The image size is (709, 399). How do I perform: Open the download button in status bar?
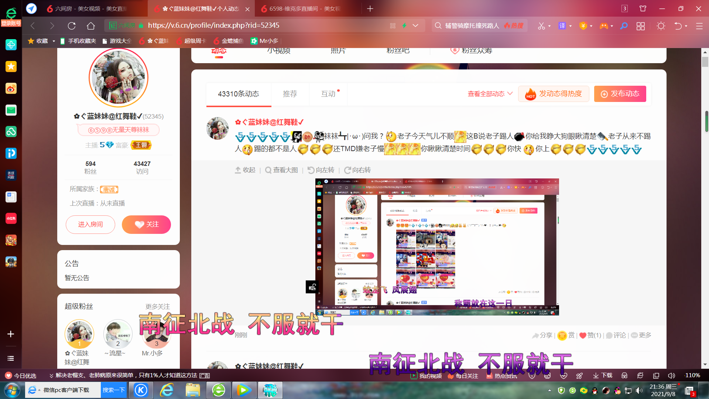click(602, 376)
